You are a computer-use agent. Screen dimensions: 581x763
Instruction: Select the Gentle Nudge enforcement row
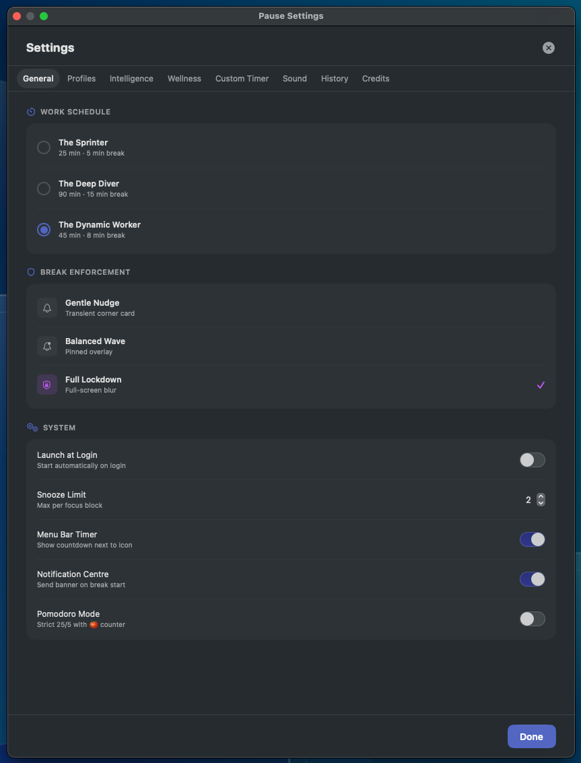coord(291,308)
